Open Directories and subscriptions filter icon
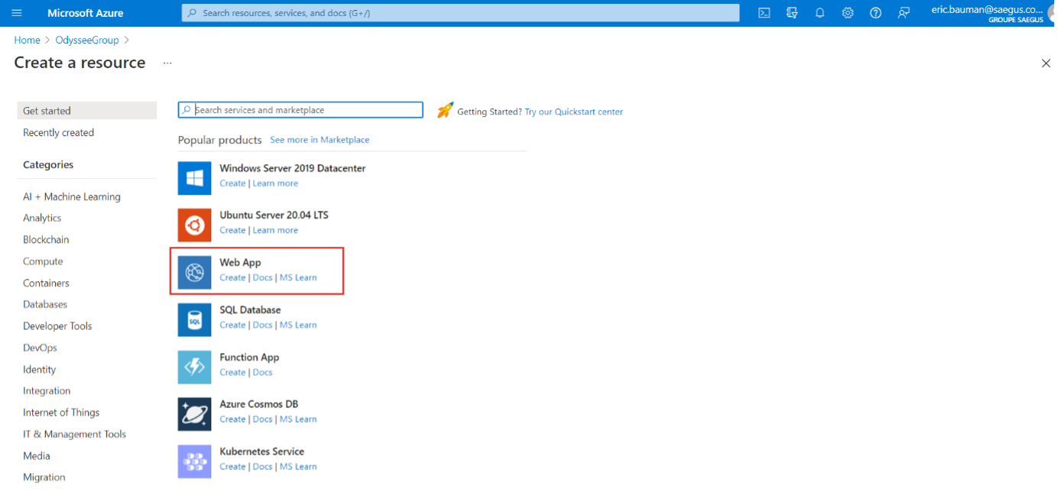 (792, 13)
